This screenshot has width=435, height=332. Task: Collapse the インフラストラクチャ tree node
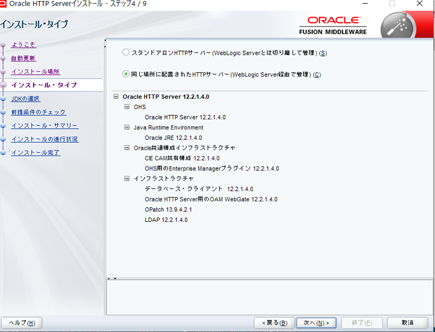(127, 179)
